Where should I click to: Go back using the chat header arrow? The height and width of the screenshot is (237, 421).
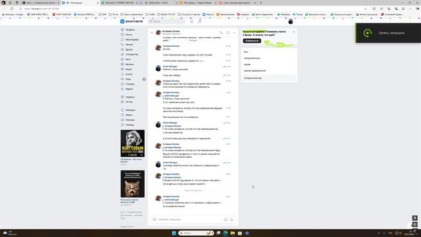(152, 32)
